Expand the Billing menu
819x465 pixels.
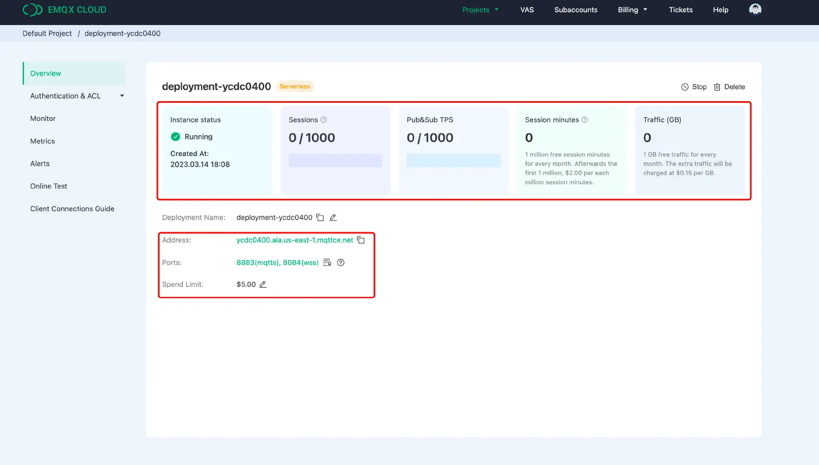pos(632,10)
